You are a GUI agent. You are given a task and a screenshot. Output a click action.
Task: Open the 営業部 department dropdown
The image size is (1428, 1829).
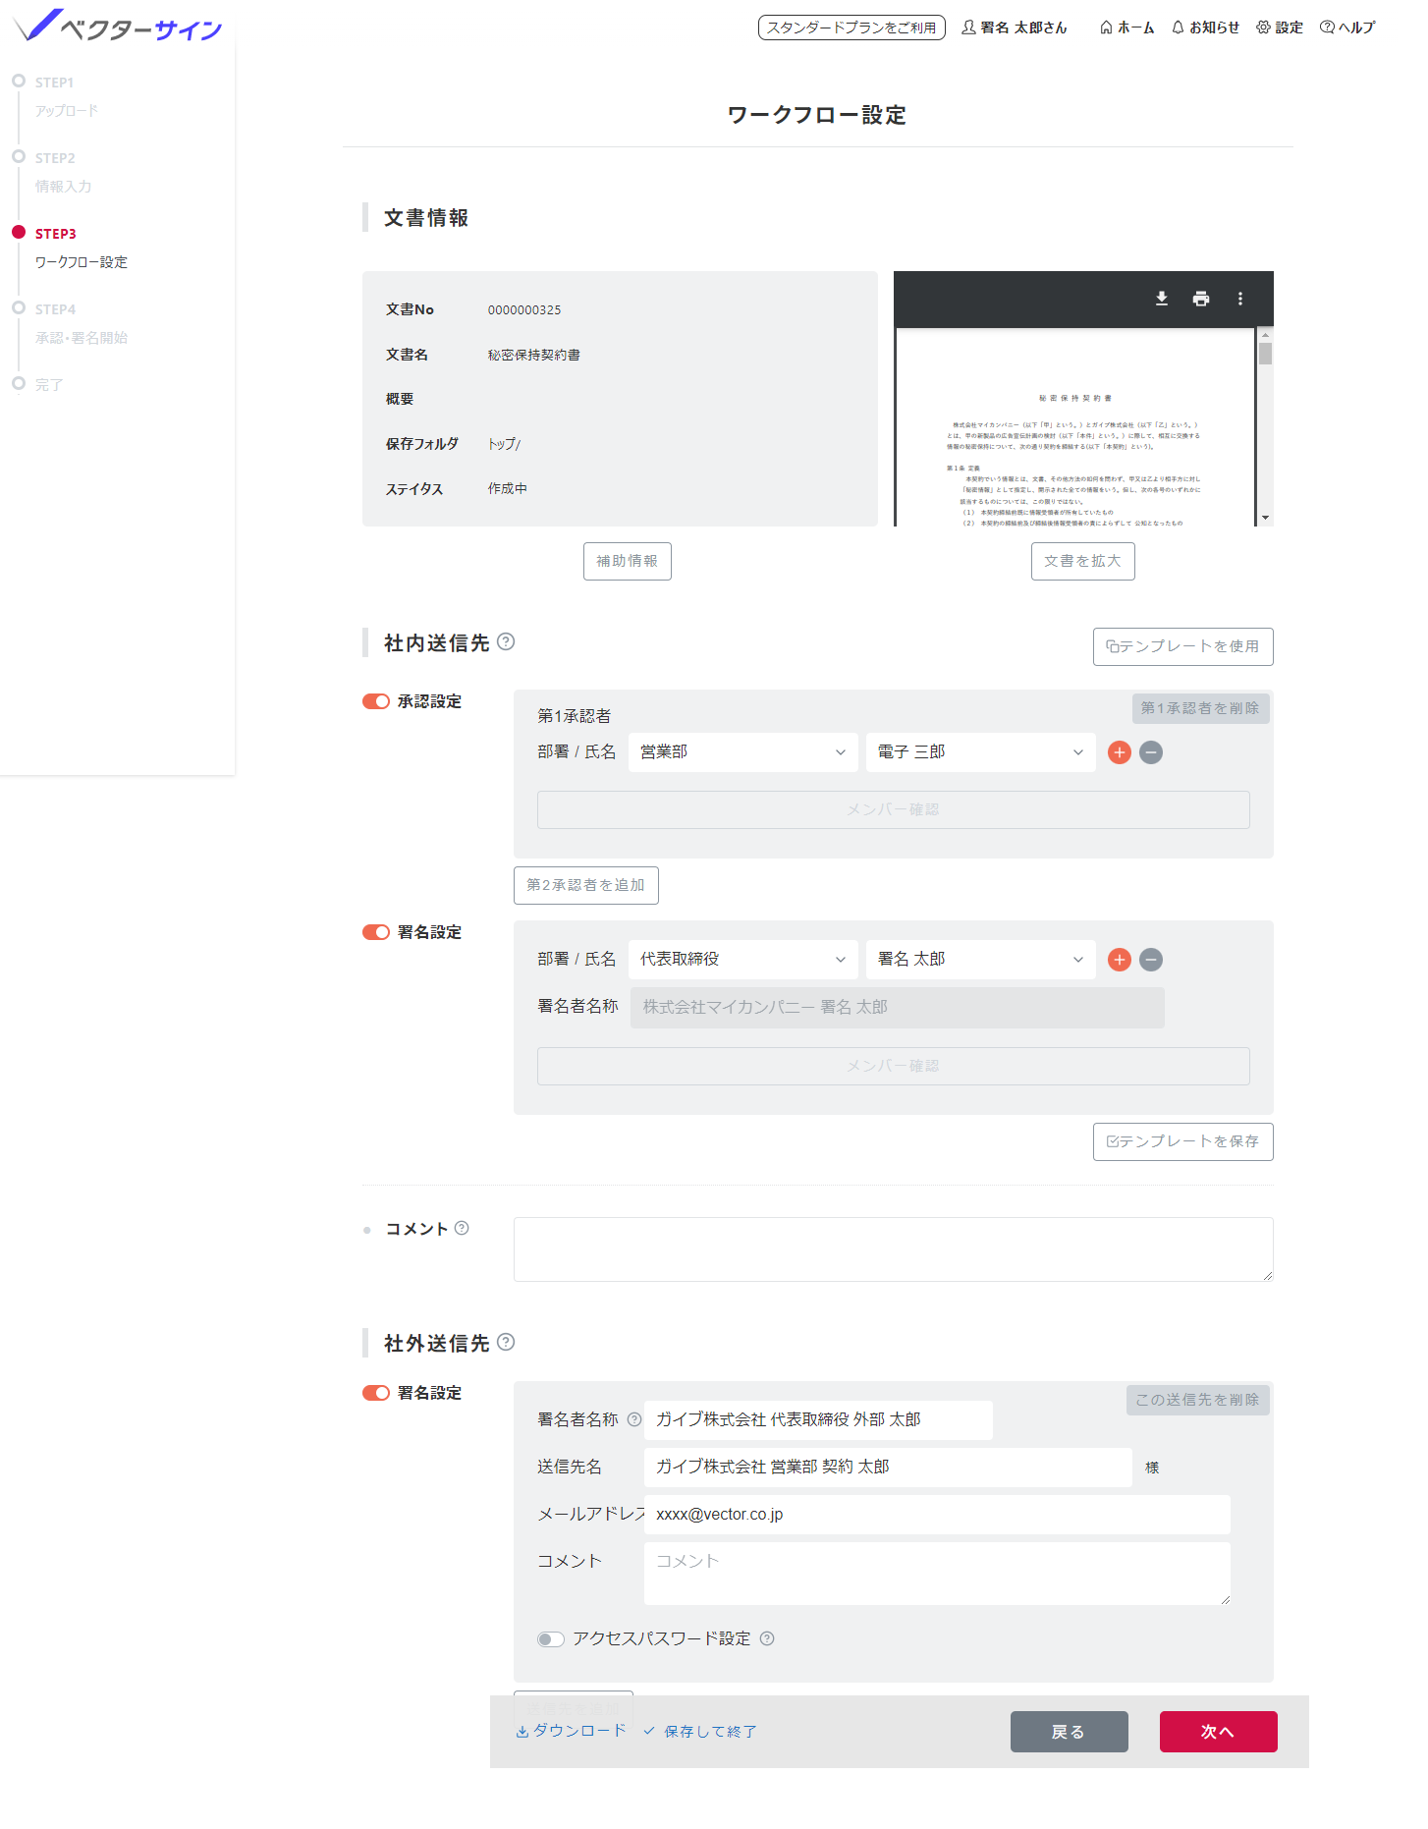(743, 752)
